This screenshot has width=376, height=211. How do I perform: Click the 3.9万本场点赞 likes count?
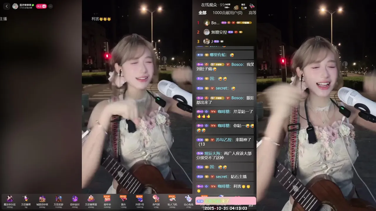pos(26,8)
